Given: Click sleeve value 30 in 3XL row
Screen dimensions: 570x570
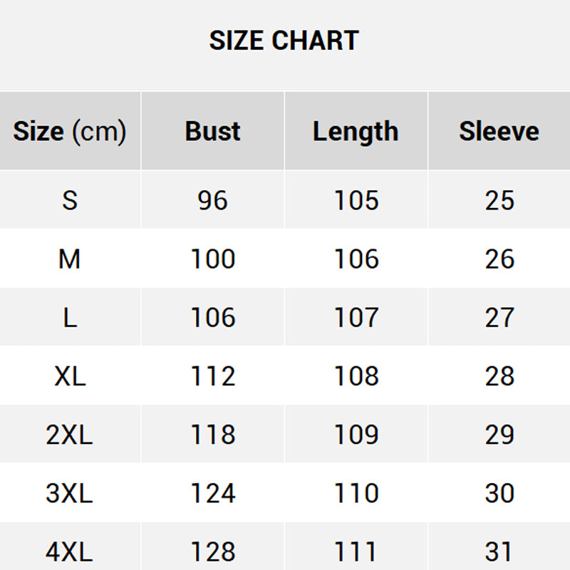Looking at the screenshot, I should (499, 493).
